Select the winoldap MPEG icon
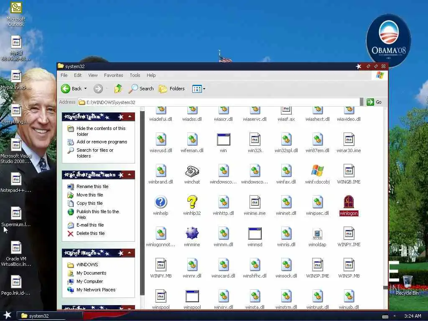The image size is (428, 321). click(x=317, y=234)
